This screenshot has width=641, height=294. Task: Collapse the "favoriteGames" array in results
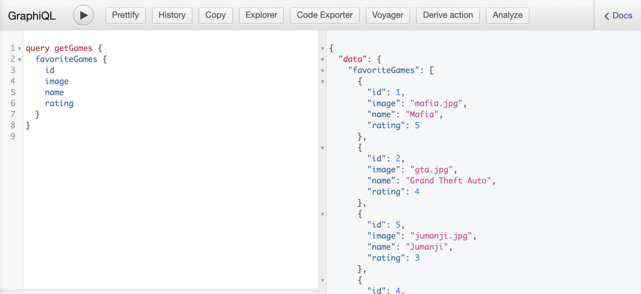pos(322,70)
